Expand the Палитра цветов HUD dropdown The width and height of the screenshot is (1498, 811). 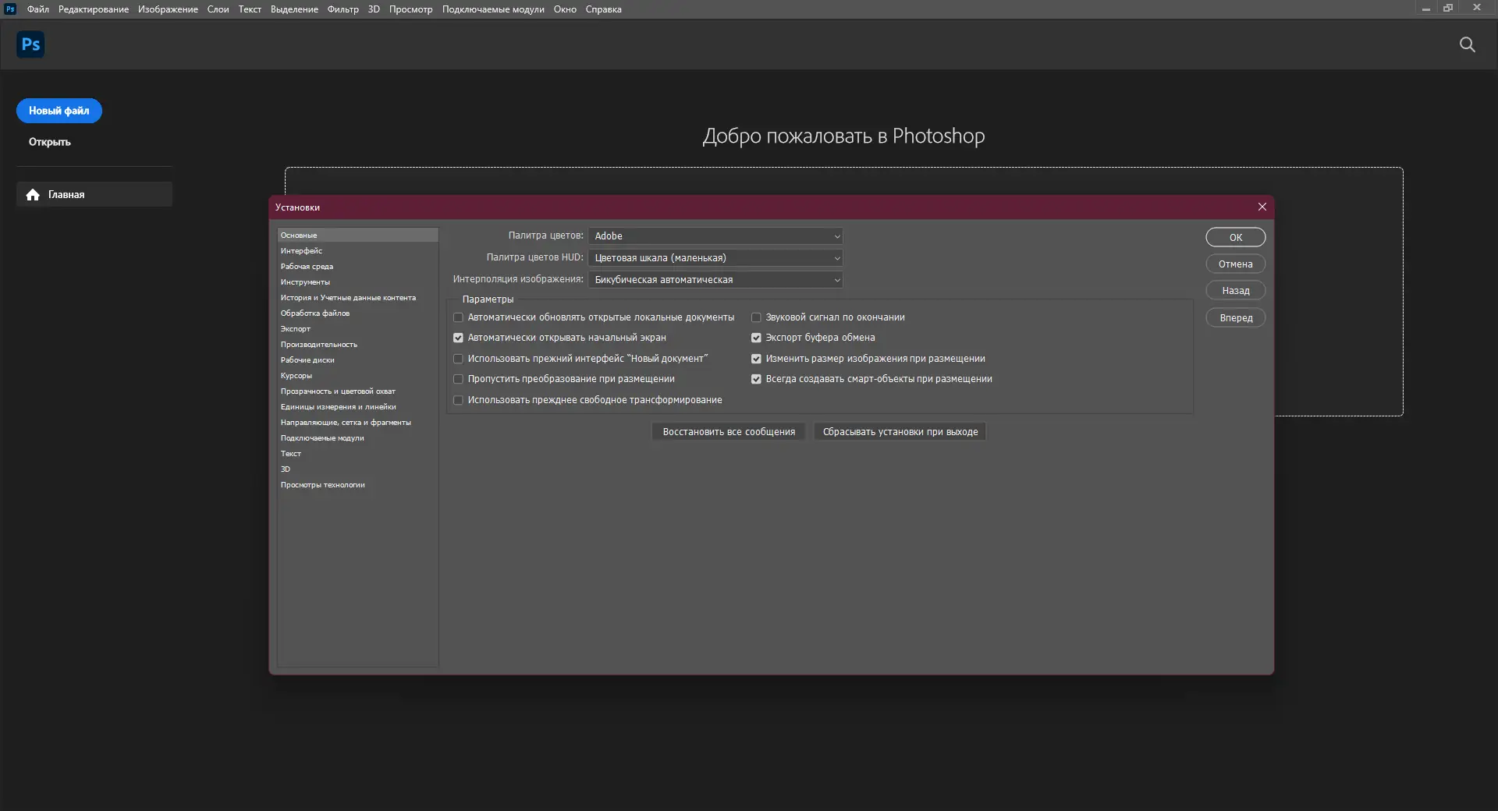tap(715, 258)
